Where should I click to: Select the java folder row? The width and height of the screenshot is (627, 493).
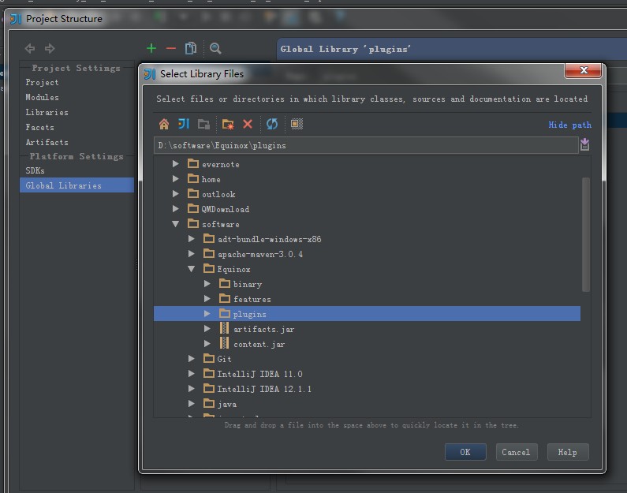pyautogui.click(x=367, y=403)
